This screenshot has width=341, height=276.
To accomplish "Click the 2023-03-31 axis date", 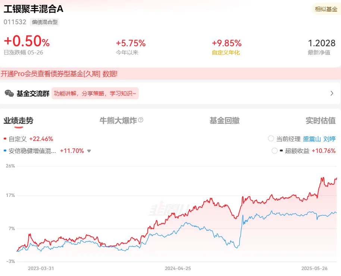I will tap(41, 269).
